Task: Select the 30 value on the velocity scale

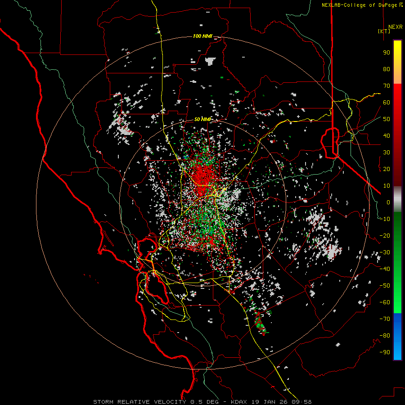Action: (387, 153)
